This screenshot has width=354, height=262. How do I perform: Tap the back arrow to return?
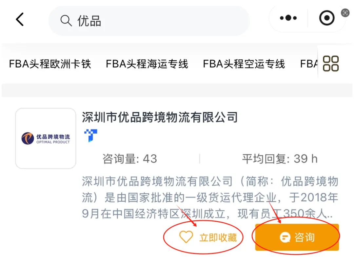pyautogui.click(x=20, y=19)
